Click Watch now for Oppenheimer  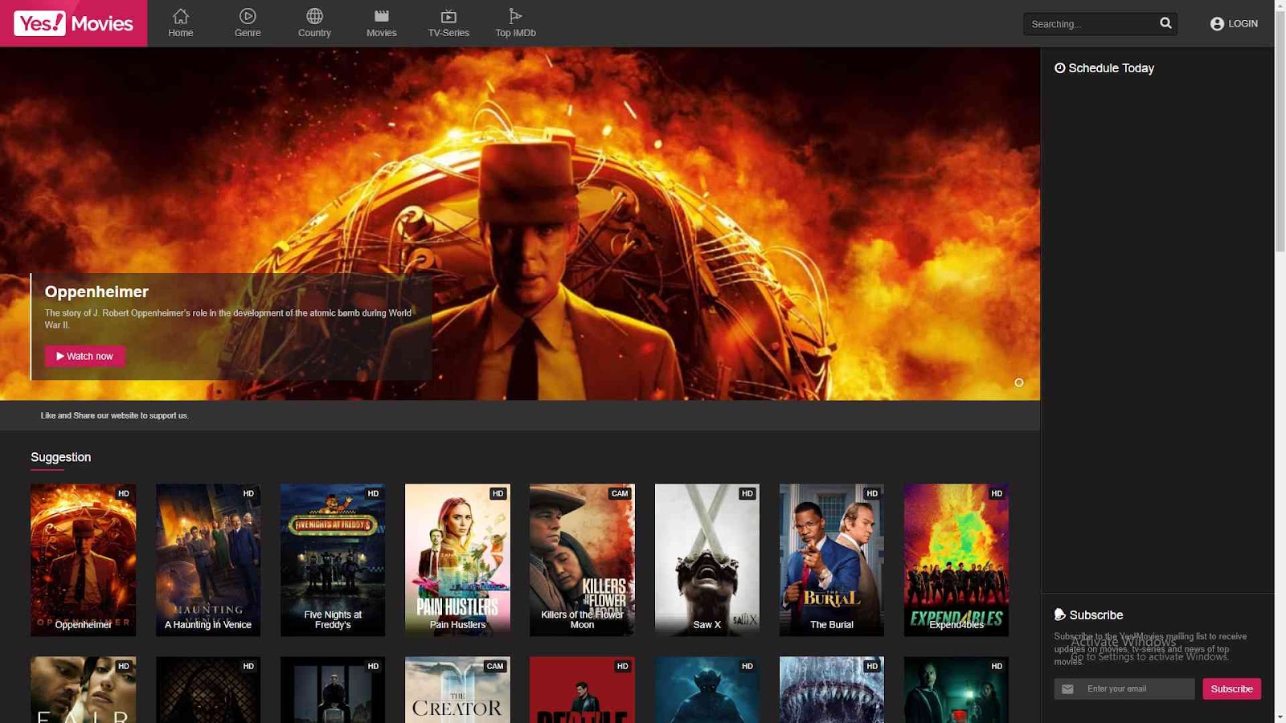(x=84, y=356)
